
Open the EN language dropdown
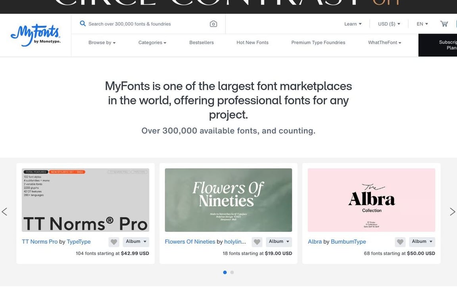coord(422,24)
